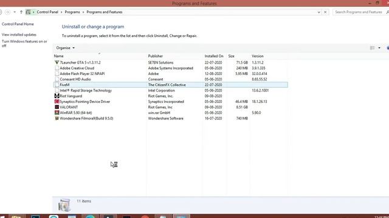Go up one level with up arrow
389x218 pixels.
point(21,12)
